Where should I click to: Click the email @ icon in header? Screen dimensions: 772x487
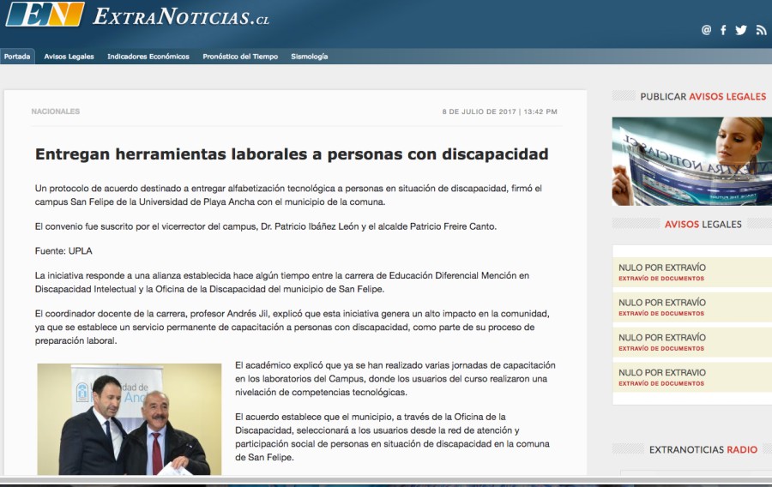(706, 30)
